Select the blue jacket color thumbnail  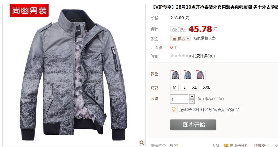[x=188, y=75]
